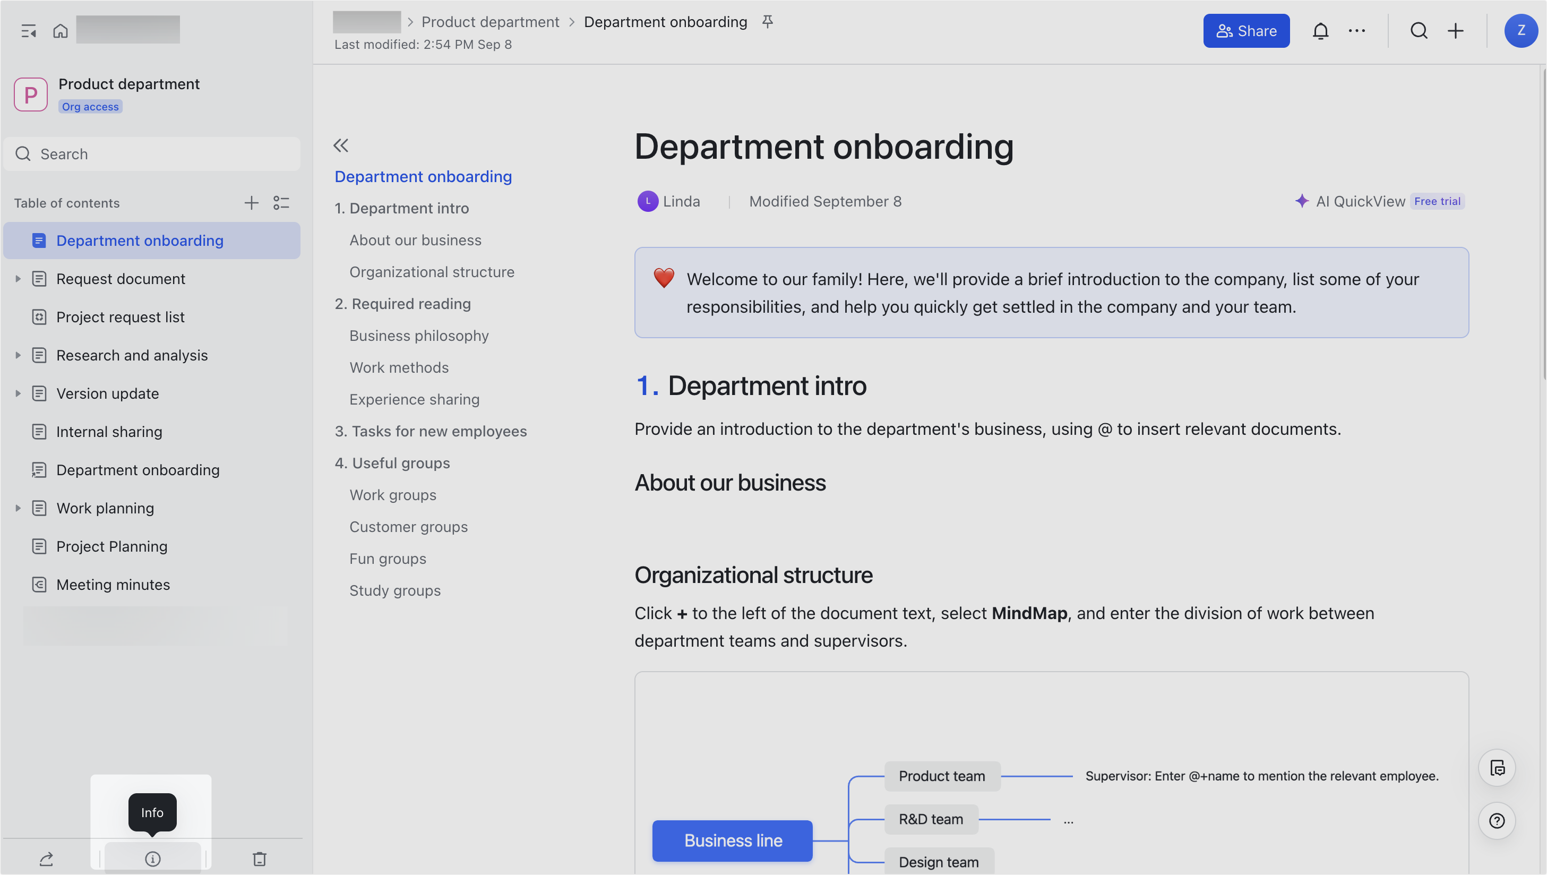This screenshot has width=1547, height=875.
Task: Click the trash icon at sidebar bottom
Action: pyautogui.click(x=259, y=859)
